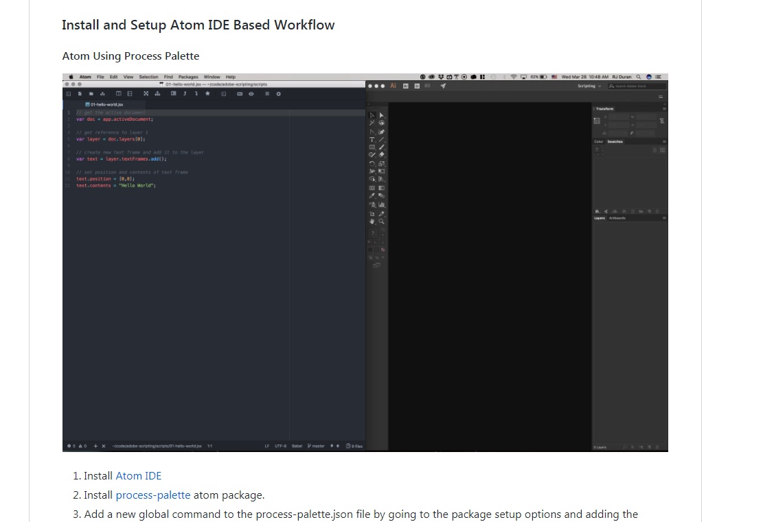This screenshot has height=522, width=763.
Task: Click the red None swatch in Illustrator toolbar
Action: (383, 250)
